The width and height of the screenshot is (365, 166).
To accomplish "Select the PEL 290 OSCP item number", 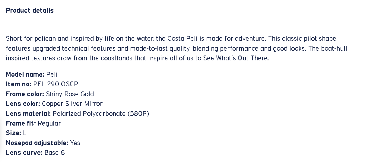I will 56,84.
